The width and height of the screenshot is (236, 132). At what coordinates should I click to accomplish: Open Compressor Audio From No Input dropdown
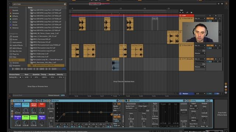click(131, 108)
